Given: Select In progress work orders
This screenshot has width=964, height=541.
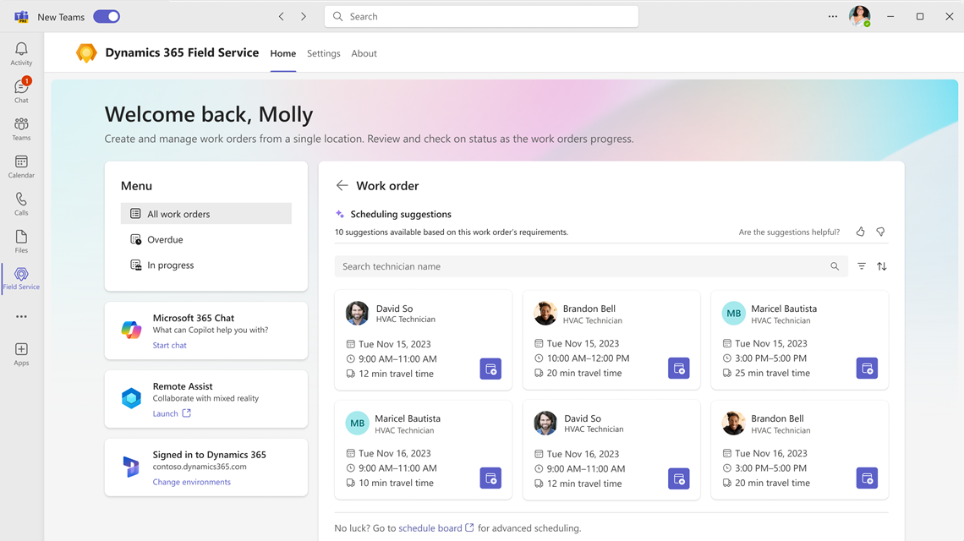Looking at the screenshot, I should 206,265.
